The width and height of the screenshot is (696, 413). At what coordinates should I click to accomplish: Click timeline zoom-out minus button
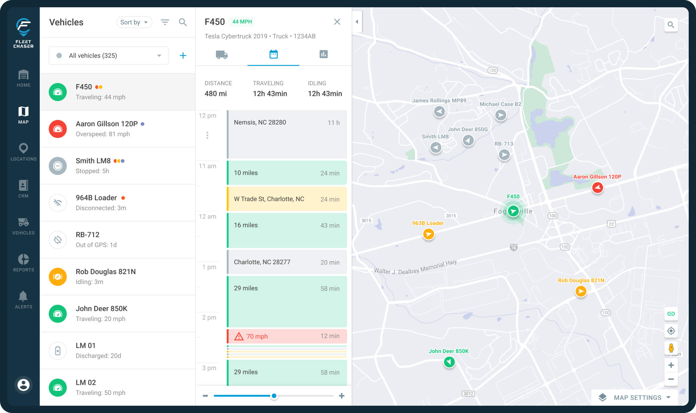[x=205, y=396]
